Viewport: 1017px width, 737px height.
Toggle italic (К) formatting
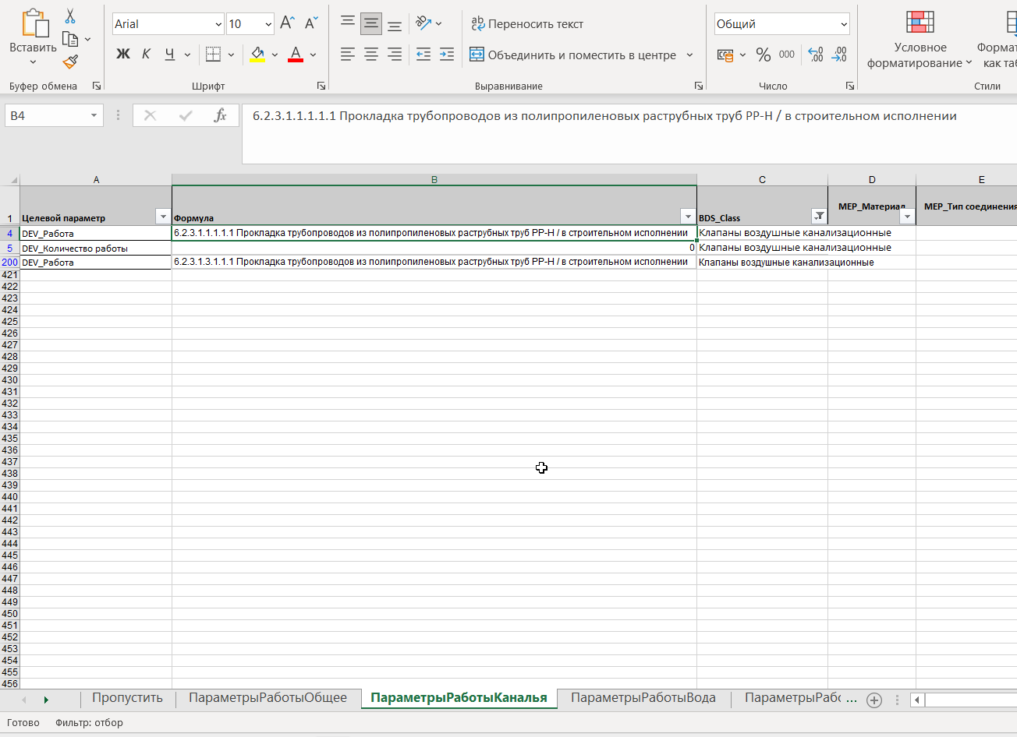147,55
